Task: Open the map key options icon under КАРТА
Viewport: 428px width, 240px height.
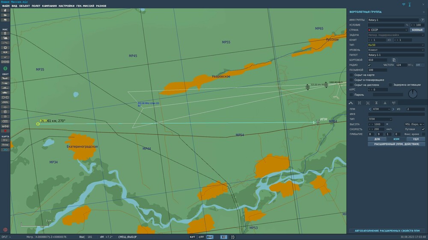Action: pyautogui.click(x=5, y=140)
